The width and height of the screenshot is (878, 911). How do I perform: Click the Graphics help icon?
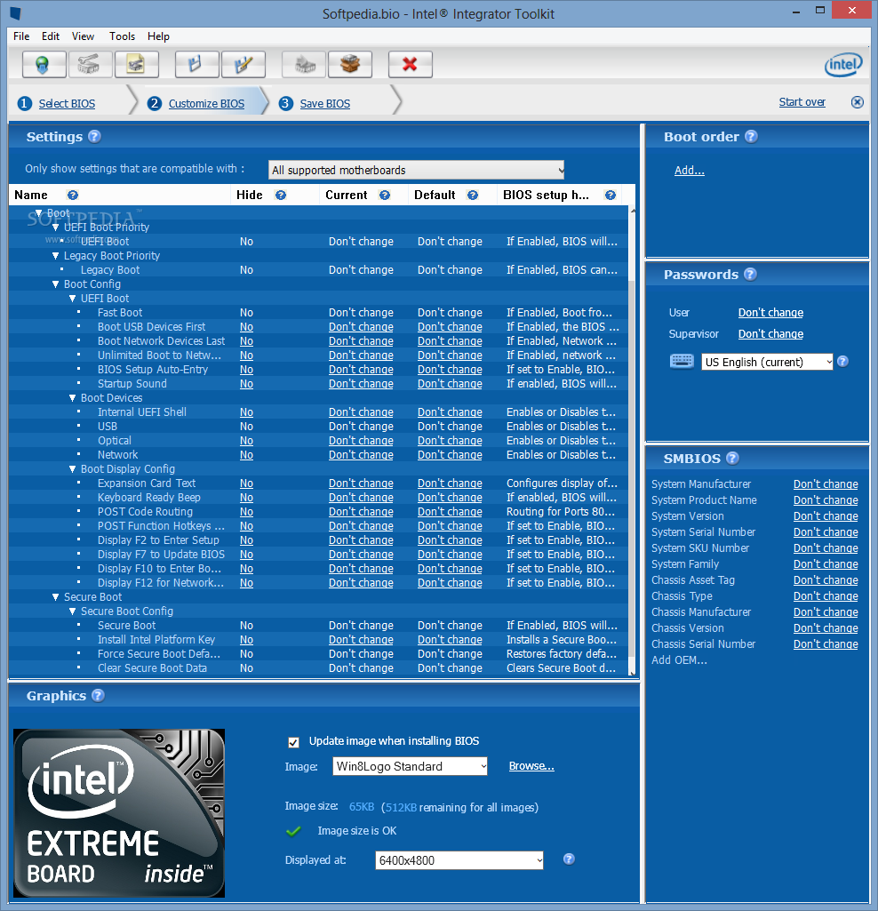(x=99, y=695)
